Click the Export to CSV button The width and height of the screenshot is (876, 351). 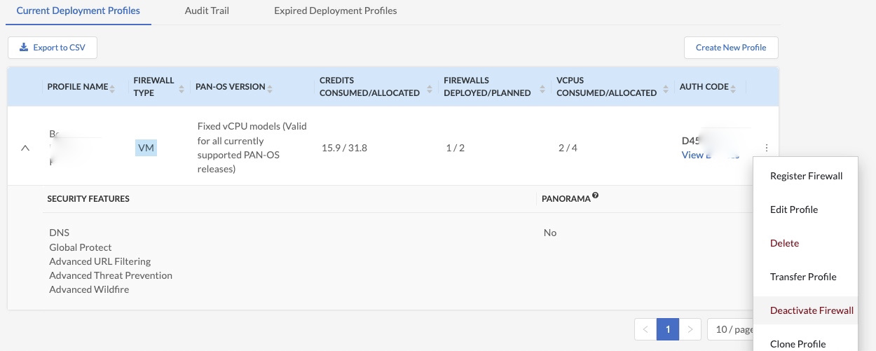coord(52,48)
